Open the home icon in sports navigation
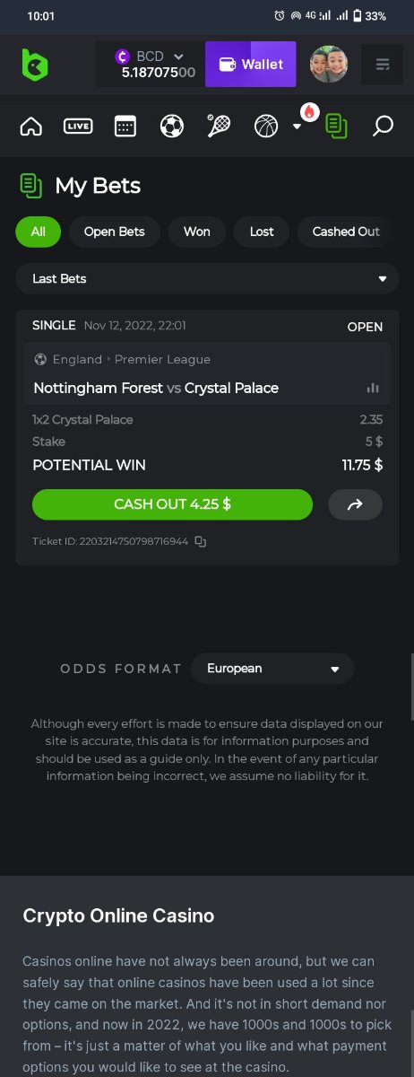This screenshot has width=414, height=1077. (x=30, y=126)
